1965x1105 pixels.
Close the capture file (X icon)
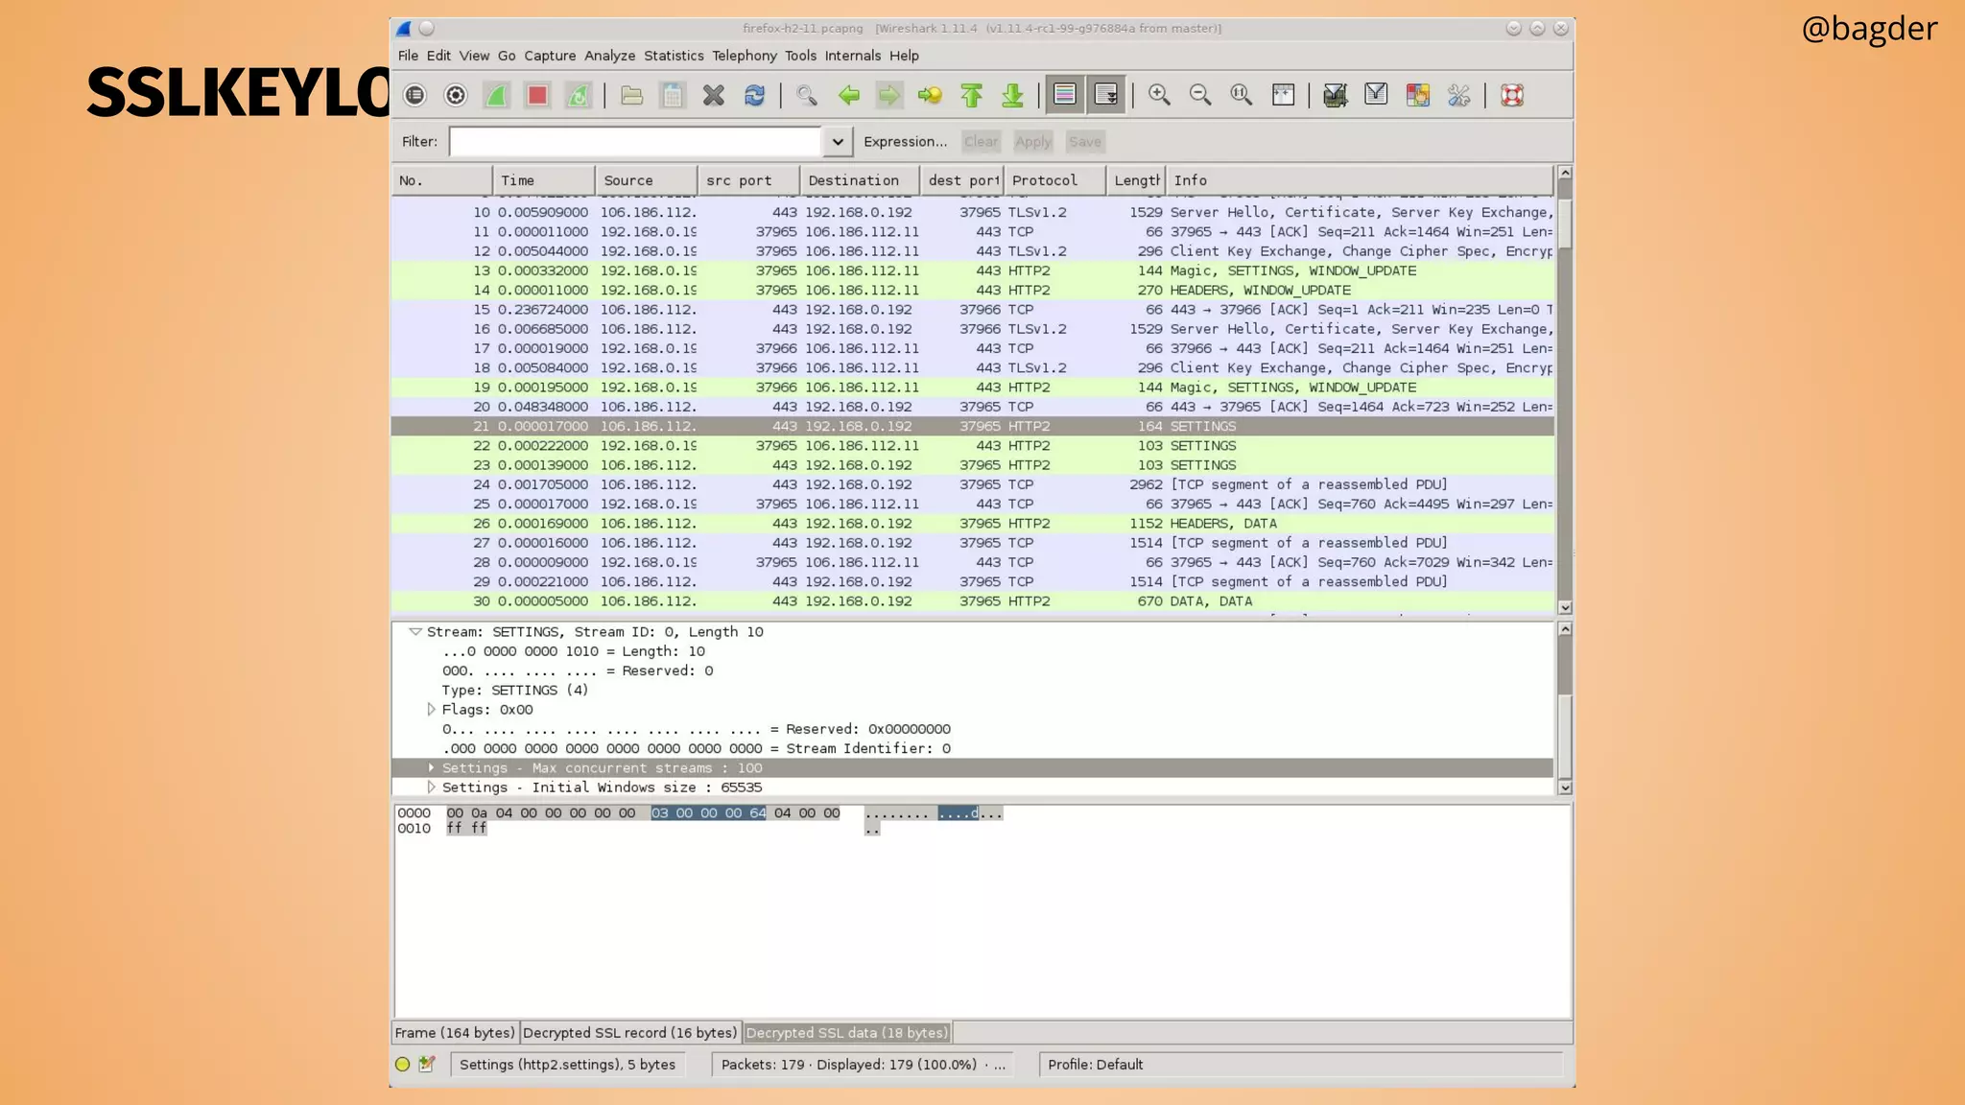[713, 95]
